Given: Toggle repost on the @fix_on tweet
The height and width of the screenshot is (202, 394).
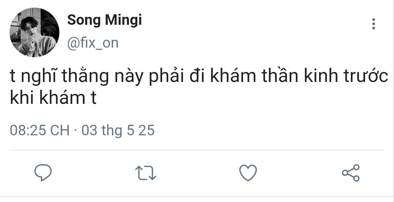Looking at the screenshot, I should 145,173.
